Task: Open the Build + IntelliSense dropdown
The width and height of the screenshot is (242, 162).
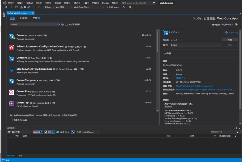Action: click(x=88, y=132)
